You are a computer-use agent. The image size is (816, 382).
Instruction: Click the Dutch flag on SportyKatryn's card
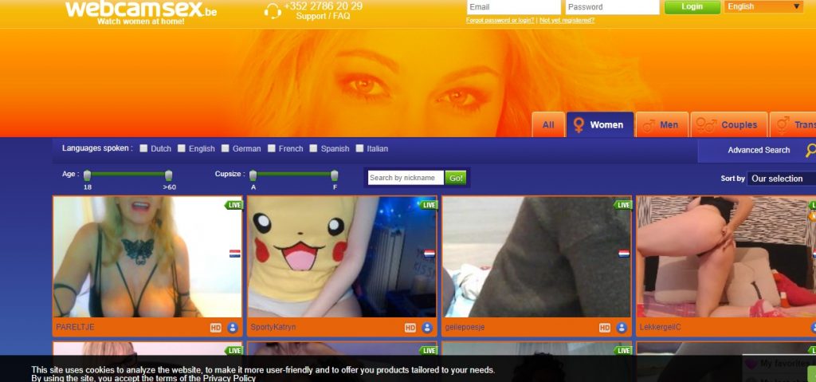[x=430, y=254]
